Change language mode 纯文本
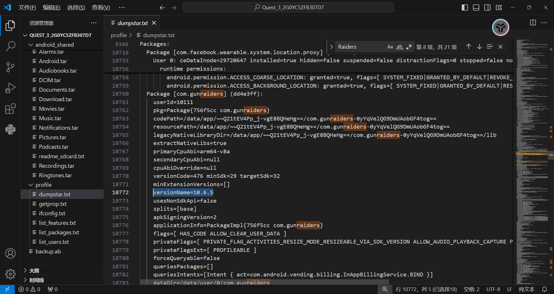The height and width of the screenshot is (294, 554). point(526,289)
